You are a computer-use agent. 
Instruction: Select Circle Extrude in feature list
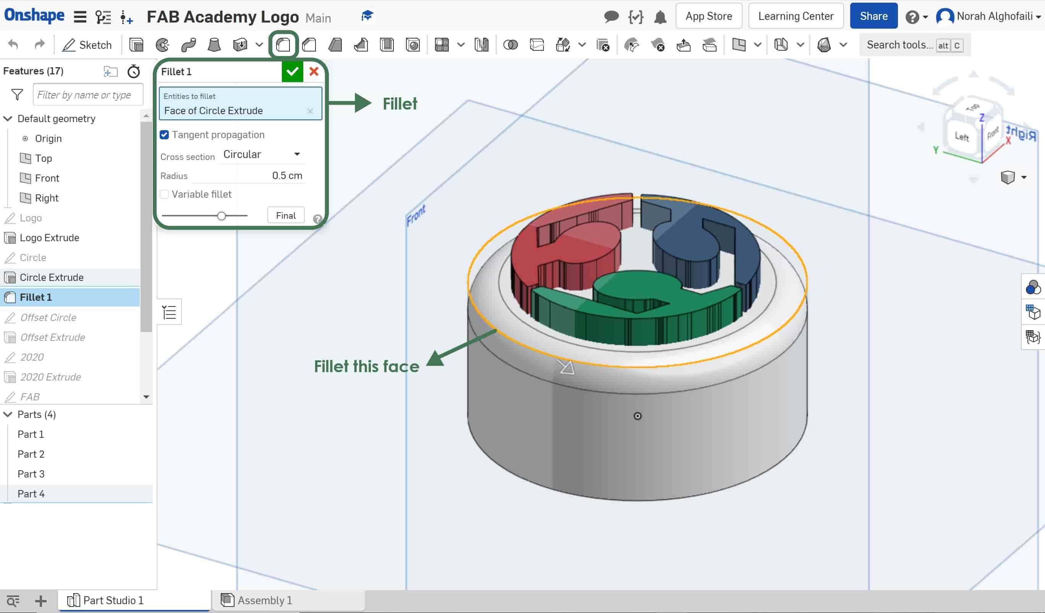[52, 277]
